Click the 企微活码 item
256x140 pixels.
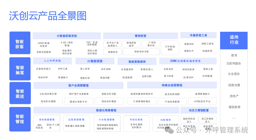tap(168, 69)
